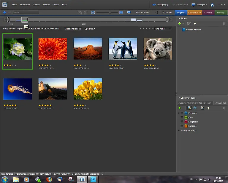This screenshot has height=183, width=228.
Task: Click the blue back arrow button
Action: 4,12
